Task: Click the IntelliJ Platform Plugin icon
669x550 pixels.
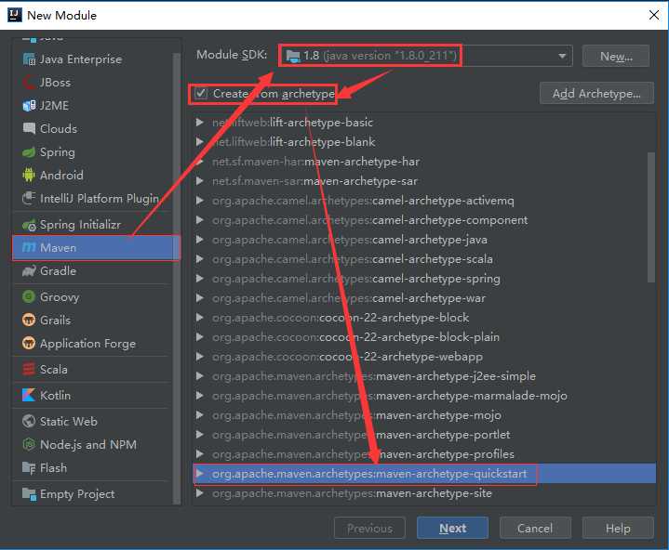Action: click(29, 198)
